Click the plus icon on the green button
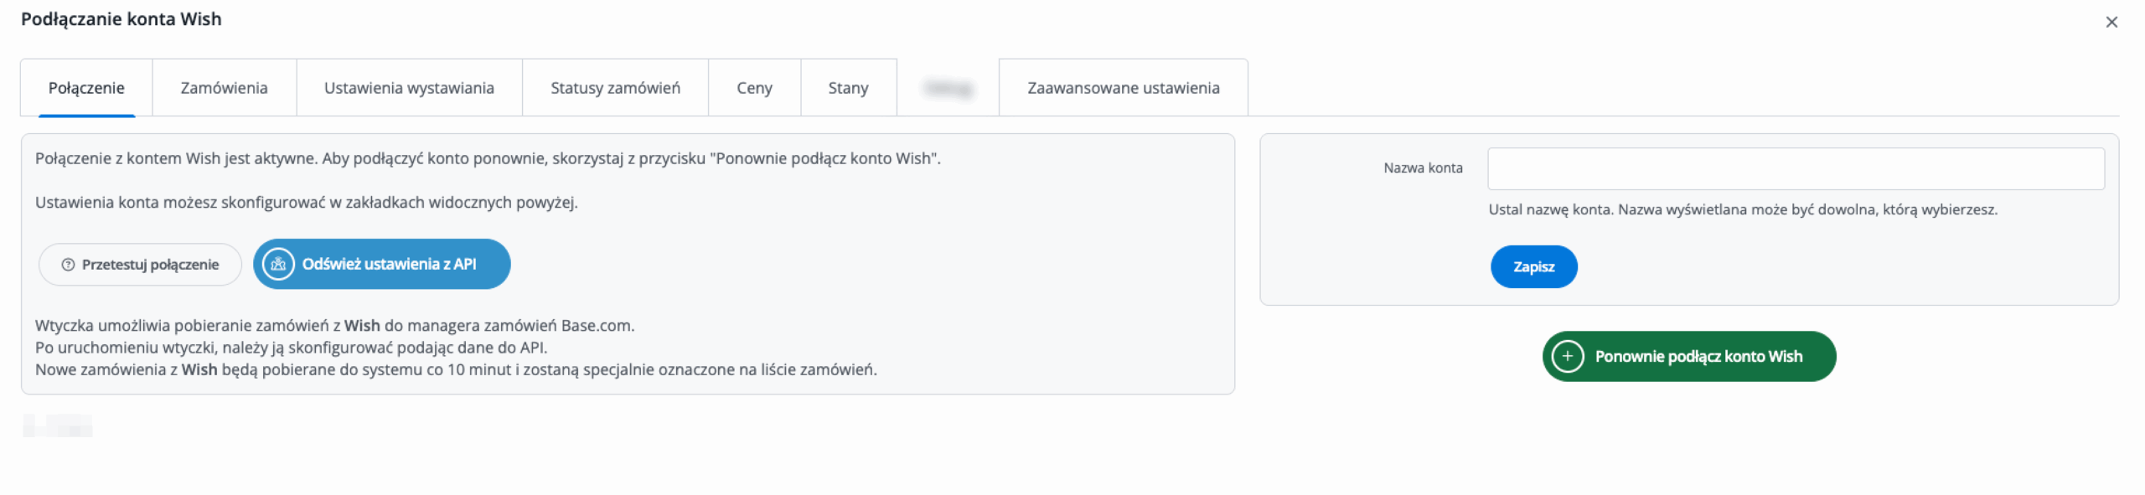 pyautogui.click(x=1567, y=357)
